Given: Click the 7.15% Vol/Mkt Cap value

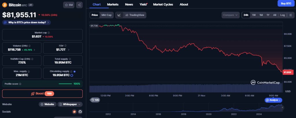Looking at the screenshot, I should pyautogui.click(x=22, y=62).
